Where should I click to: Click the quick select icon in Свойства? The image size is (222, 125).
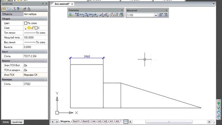click(x=14, y=9)
